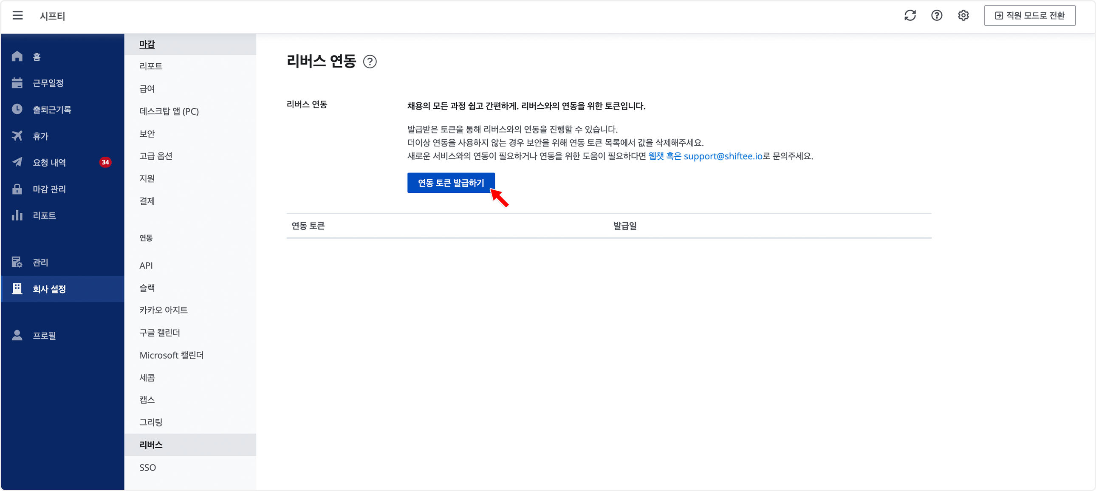1096x491 pixels.
Task: Open the settings gear icon
Action: click(x=963, y=16)
